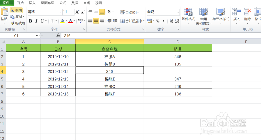Click the Paste clipboard icon
This screenshot has height=140, width=261.
coord(4,12)
